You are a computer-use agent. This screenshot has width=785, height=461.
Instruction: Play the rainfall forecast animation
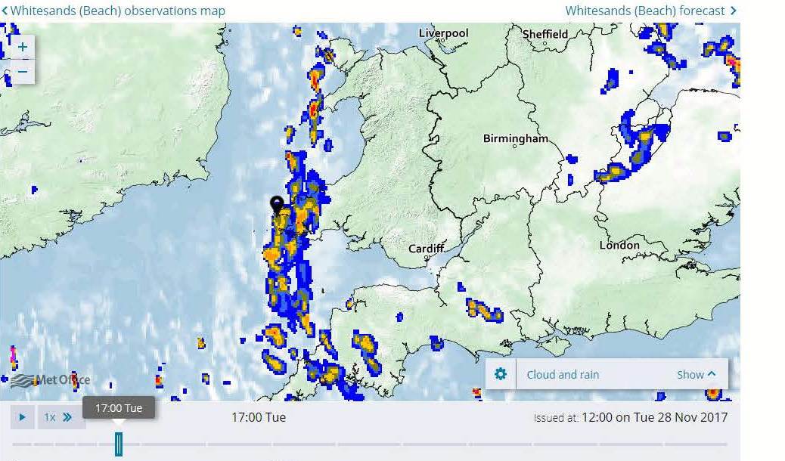(x=23, y=416)
